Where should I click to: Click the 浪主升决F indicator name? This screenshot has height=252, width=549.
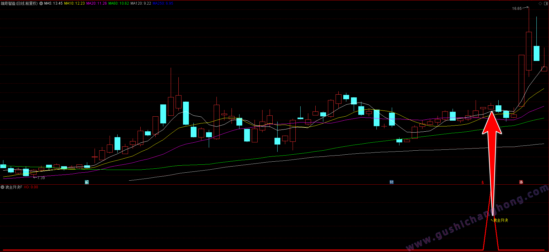click(x=14, y=187)
